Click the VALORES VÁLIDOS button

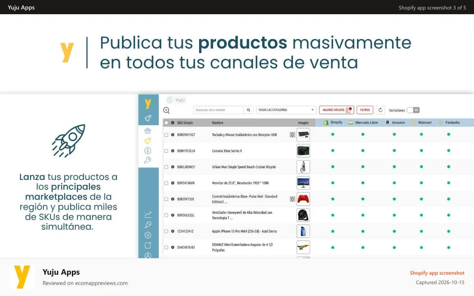coord(337,110)
